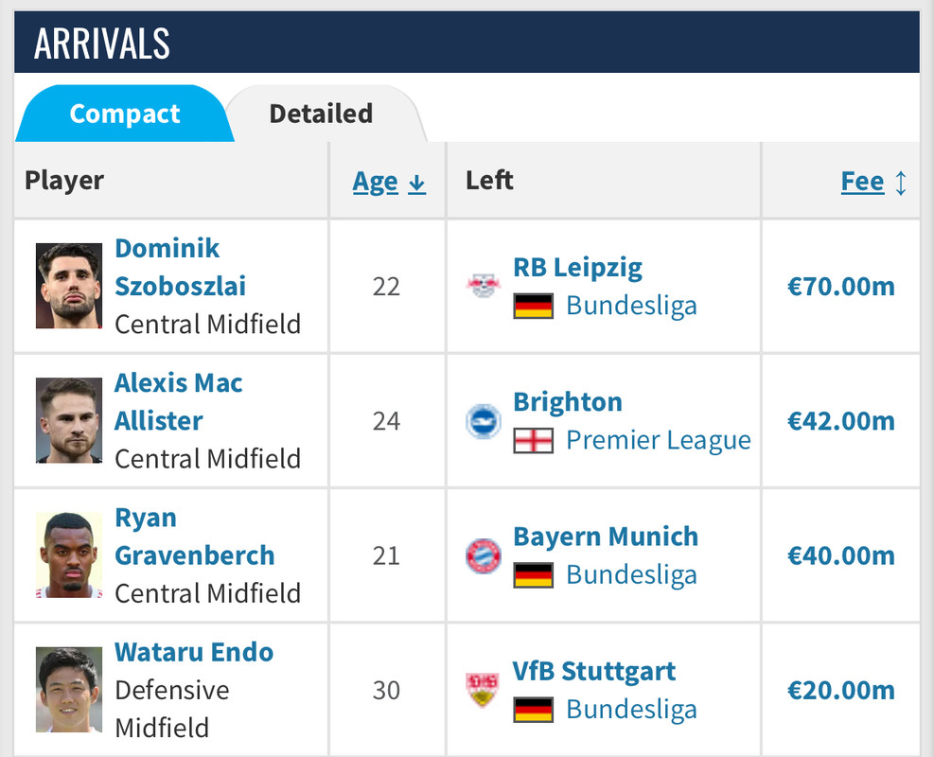Select the Compact tab

click(x=124, y=114)
